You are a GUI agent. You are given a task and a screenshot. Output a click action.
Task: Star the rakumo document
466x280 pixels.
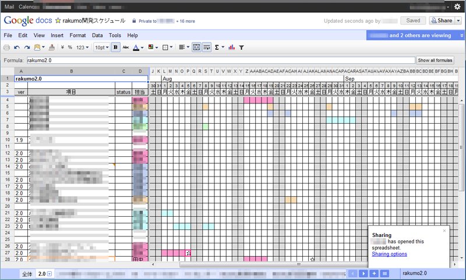[58, 21]
